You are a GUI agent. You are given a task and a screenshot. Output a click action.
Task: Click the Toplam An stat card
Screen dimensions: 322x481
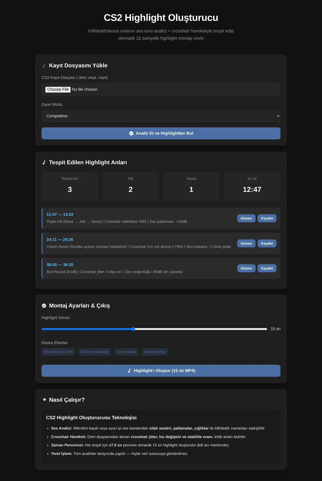(x=70, y=187)
